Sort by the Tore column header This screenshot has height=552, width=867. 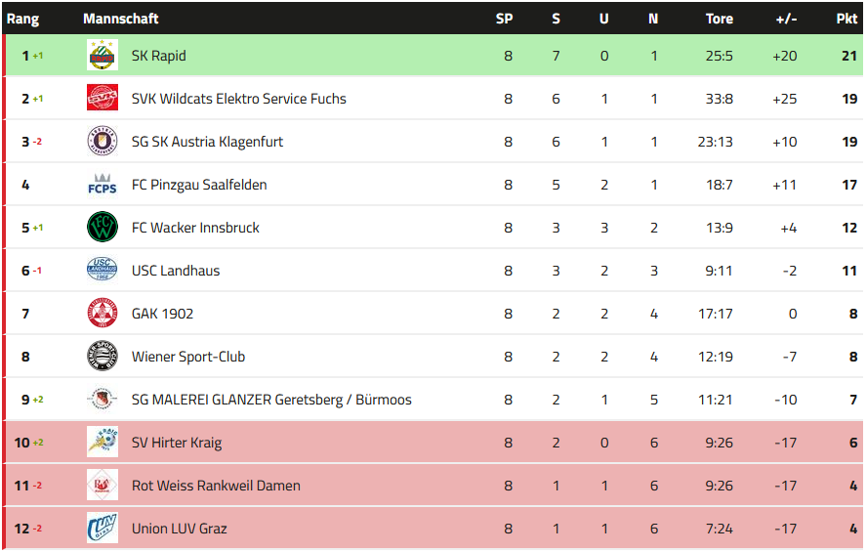point(719,19)
